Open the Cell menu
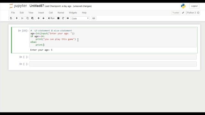Image resolution: width=205 pixels, height=115 pixels. pos(51,13)
